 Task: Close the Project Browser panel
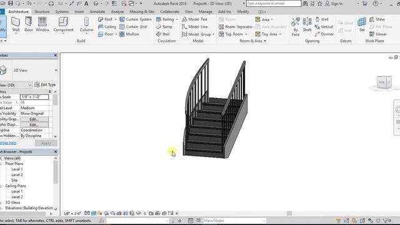click(x=56, y=151)
